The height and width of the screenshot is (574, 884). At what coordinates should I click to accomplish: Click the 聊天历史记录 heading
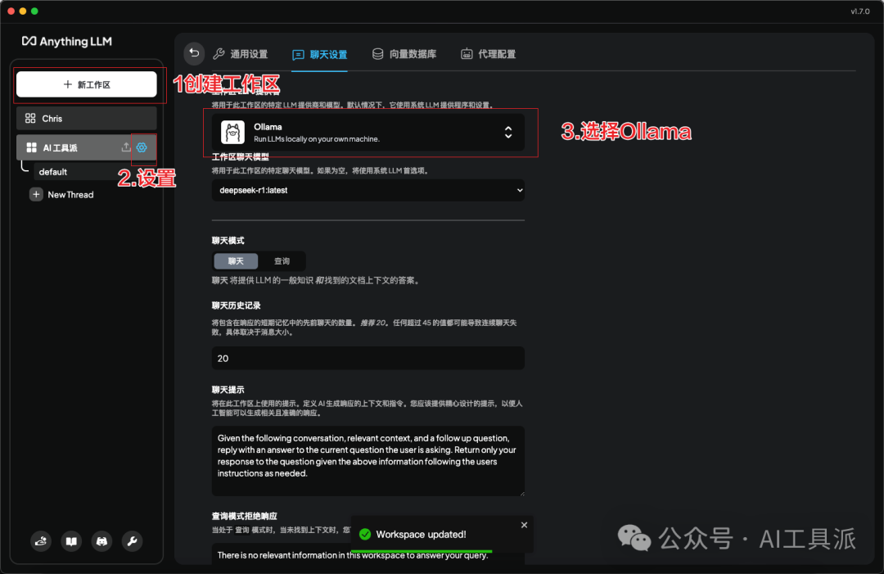coord(237,305)
